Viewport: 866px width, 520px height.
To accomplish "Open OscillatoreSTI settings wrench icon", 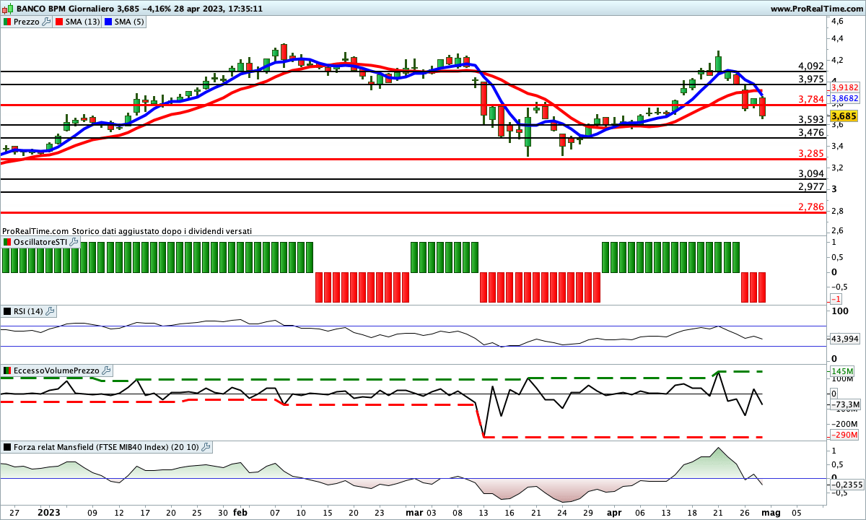I will pos(73,242).
